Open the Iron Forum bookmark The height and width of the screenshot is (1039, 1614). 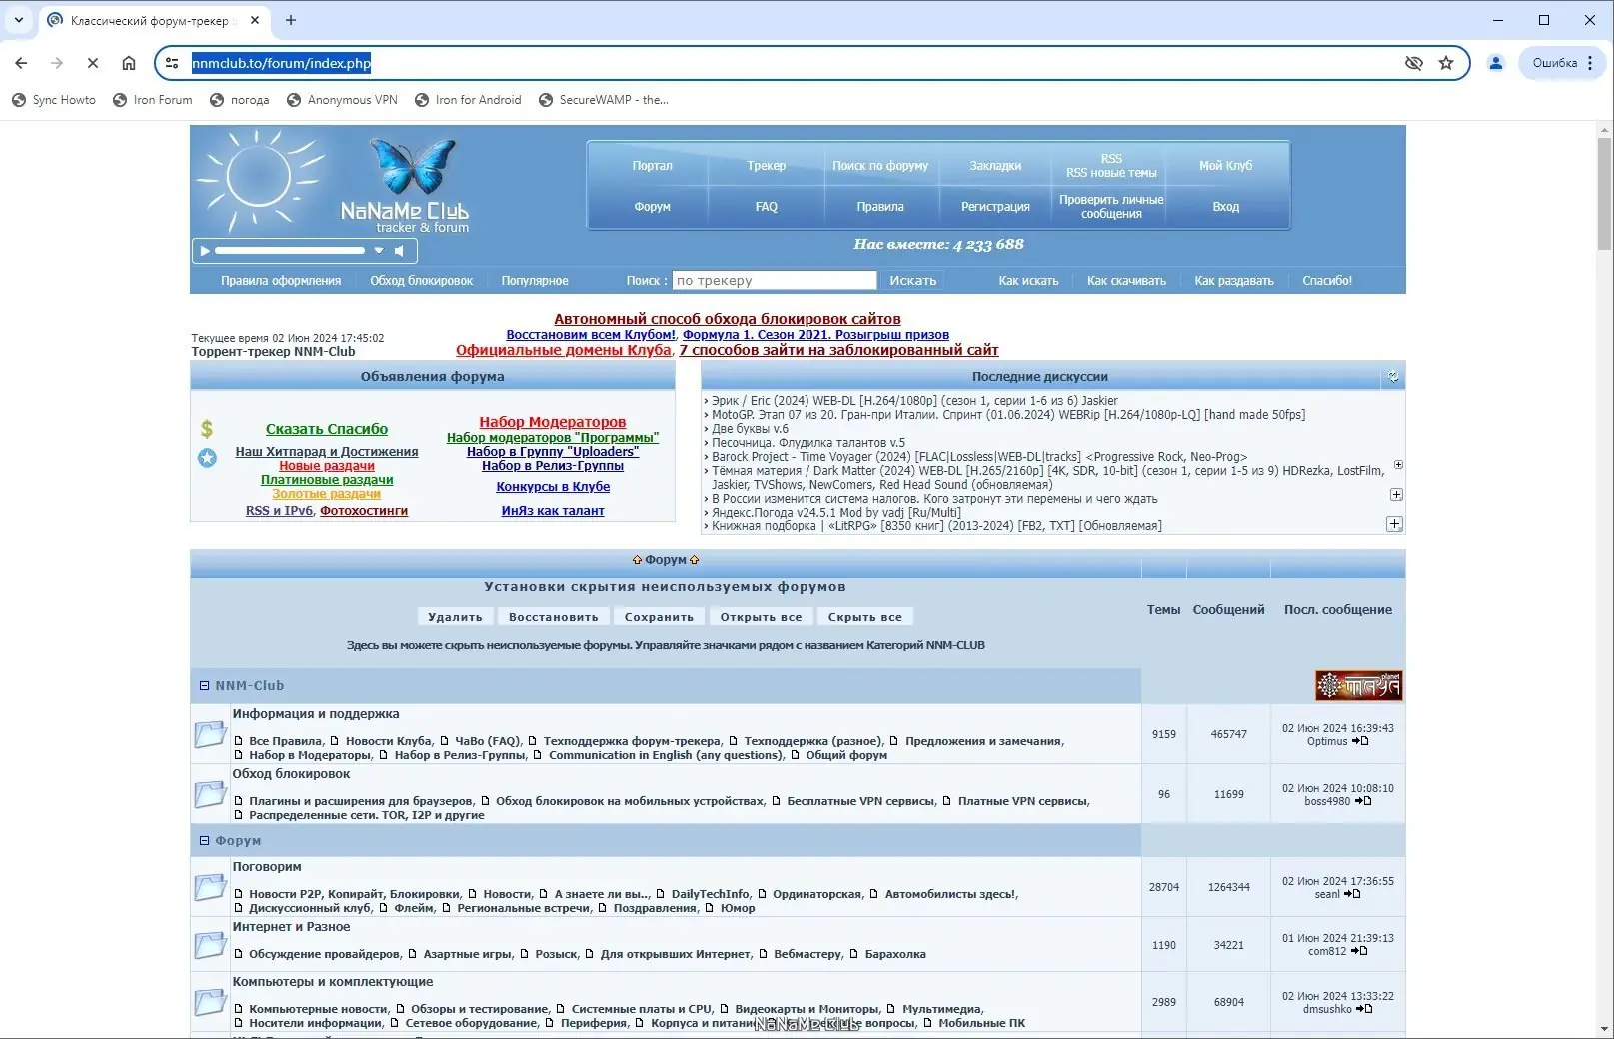(x=153, y=100)
